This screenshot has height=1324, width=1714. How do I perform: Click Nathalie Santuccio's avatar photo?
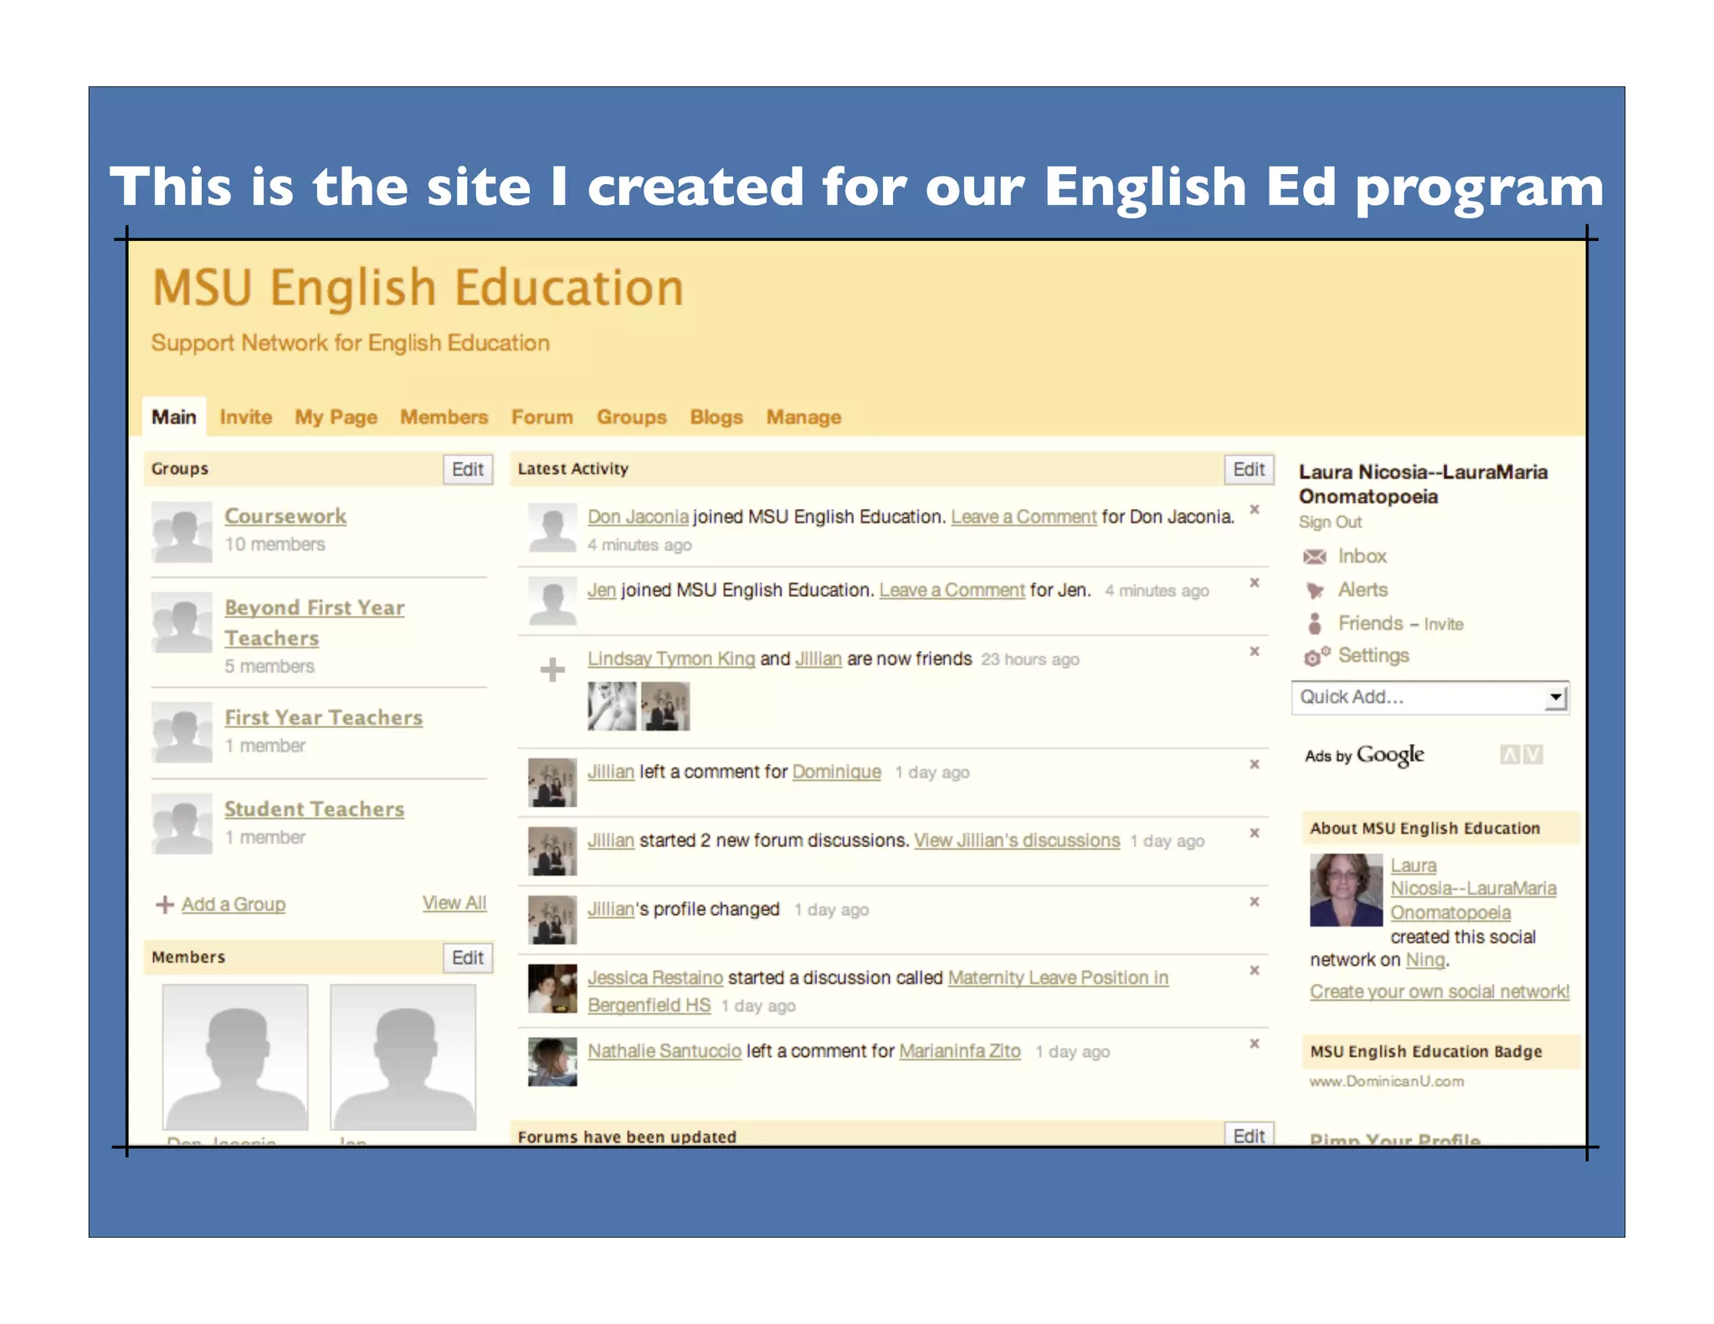552,1062
